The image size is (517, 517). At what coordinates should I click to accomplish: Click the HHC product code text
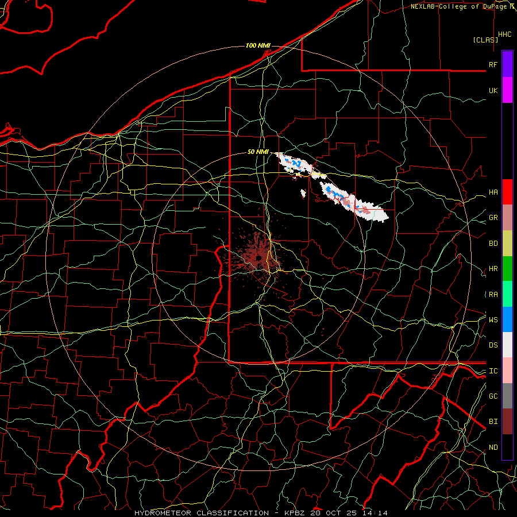(505, 34)
